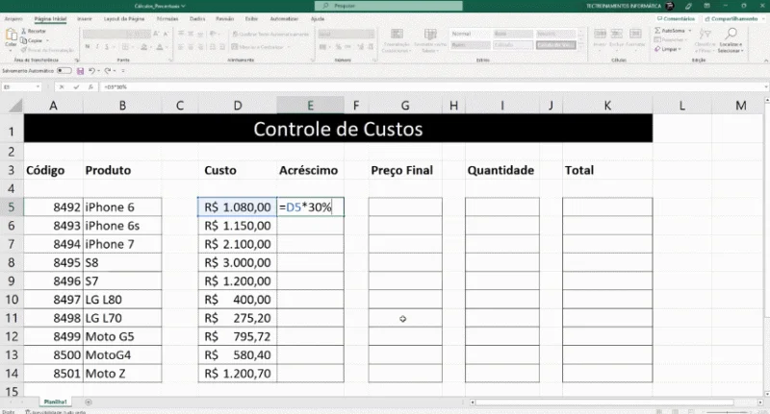Toggle bold N formatting
770x414 pixels.
(x=88, y=47)
